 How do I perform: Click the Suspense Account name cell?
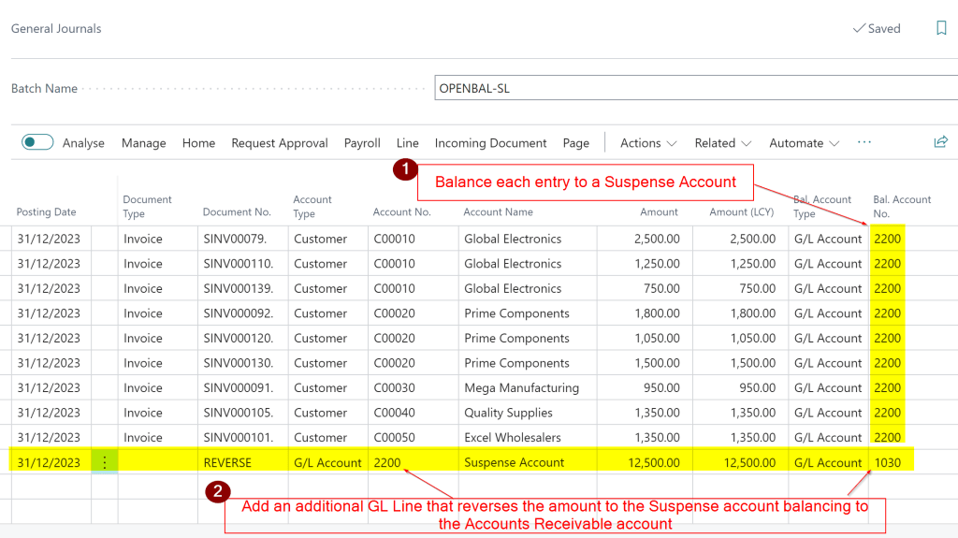coord(514,462)
